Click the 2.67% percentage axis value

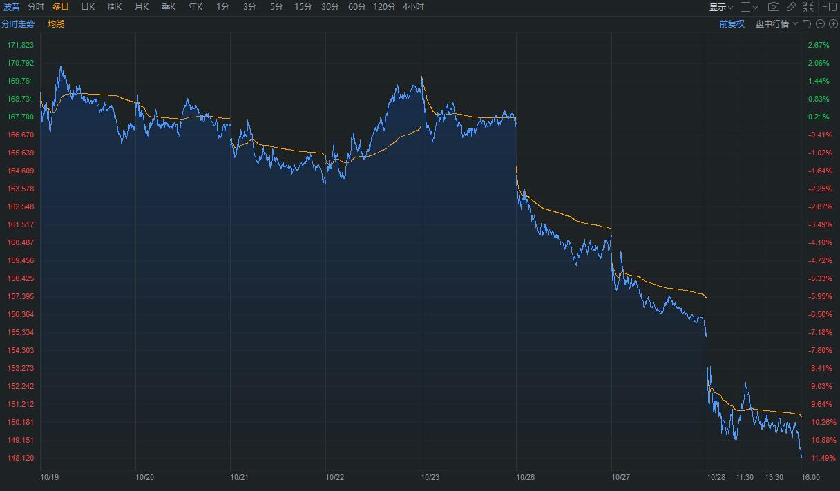tap(819, 45)
